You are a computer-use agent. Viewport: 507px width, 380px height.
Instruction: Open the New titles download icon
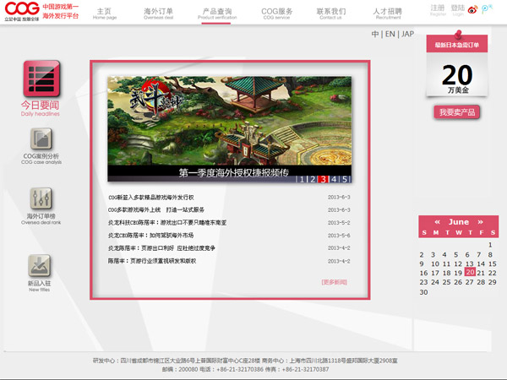click(x=39, y=265)
